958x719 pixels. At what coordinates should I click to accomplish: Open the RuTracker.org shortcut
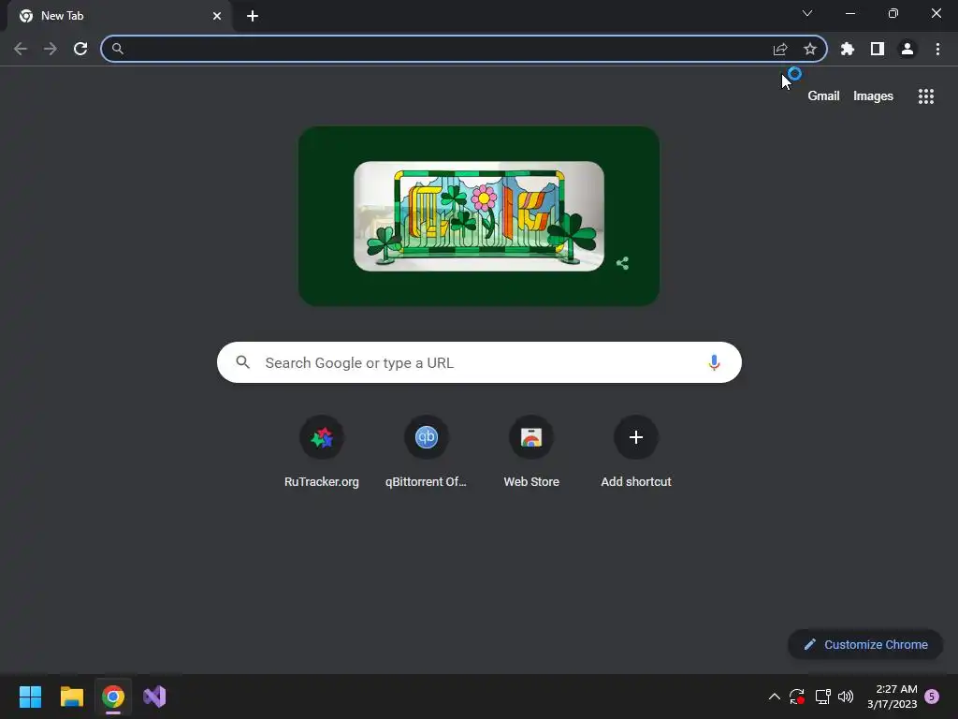coord(322,451)
